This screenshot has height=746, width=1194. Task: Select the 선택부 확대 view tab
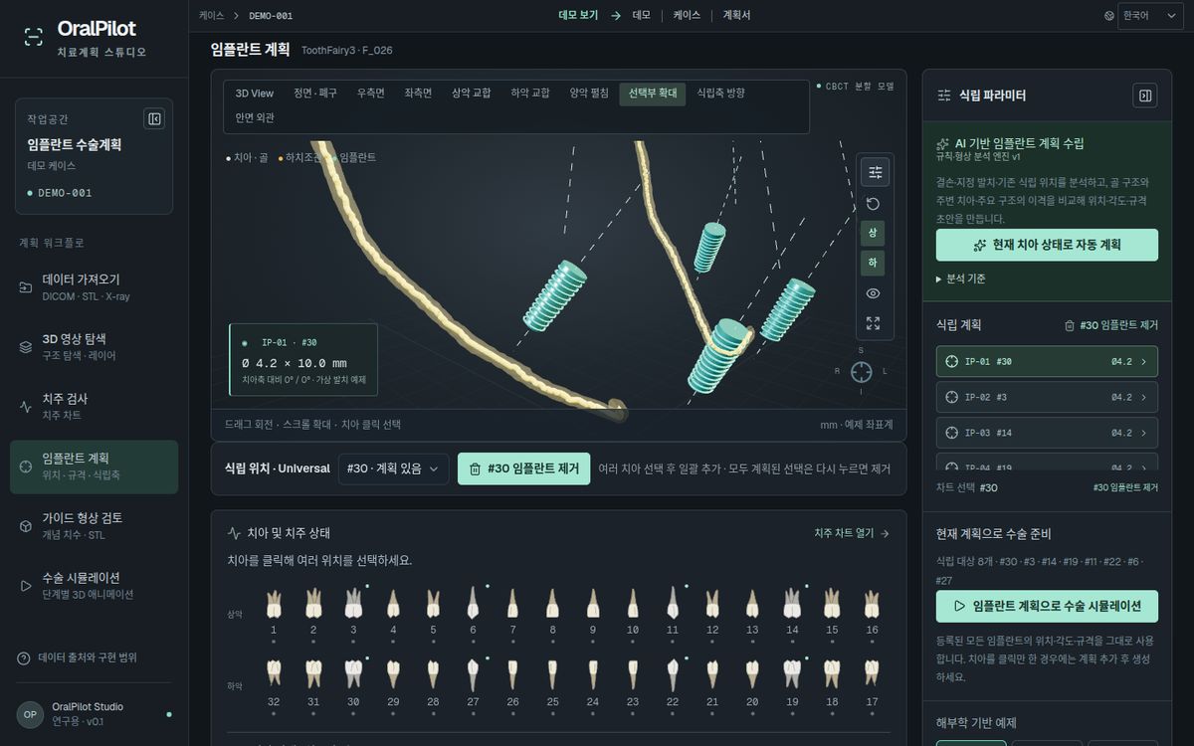pos(653,93)
